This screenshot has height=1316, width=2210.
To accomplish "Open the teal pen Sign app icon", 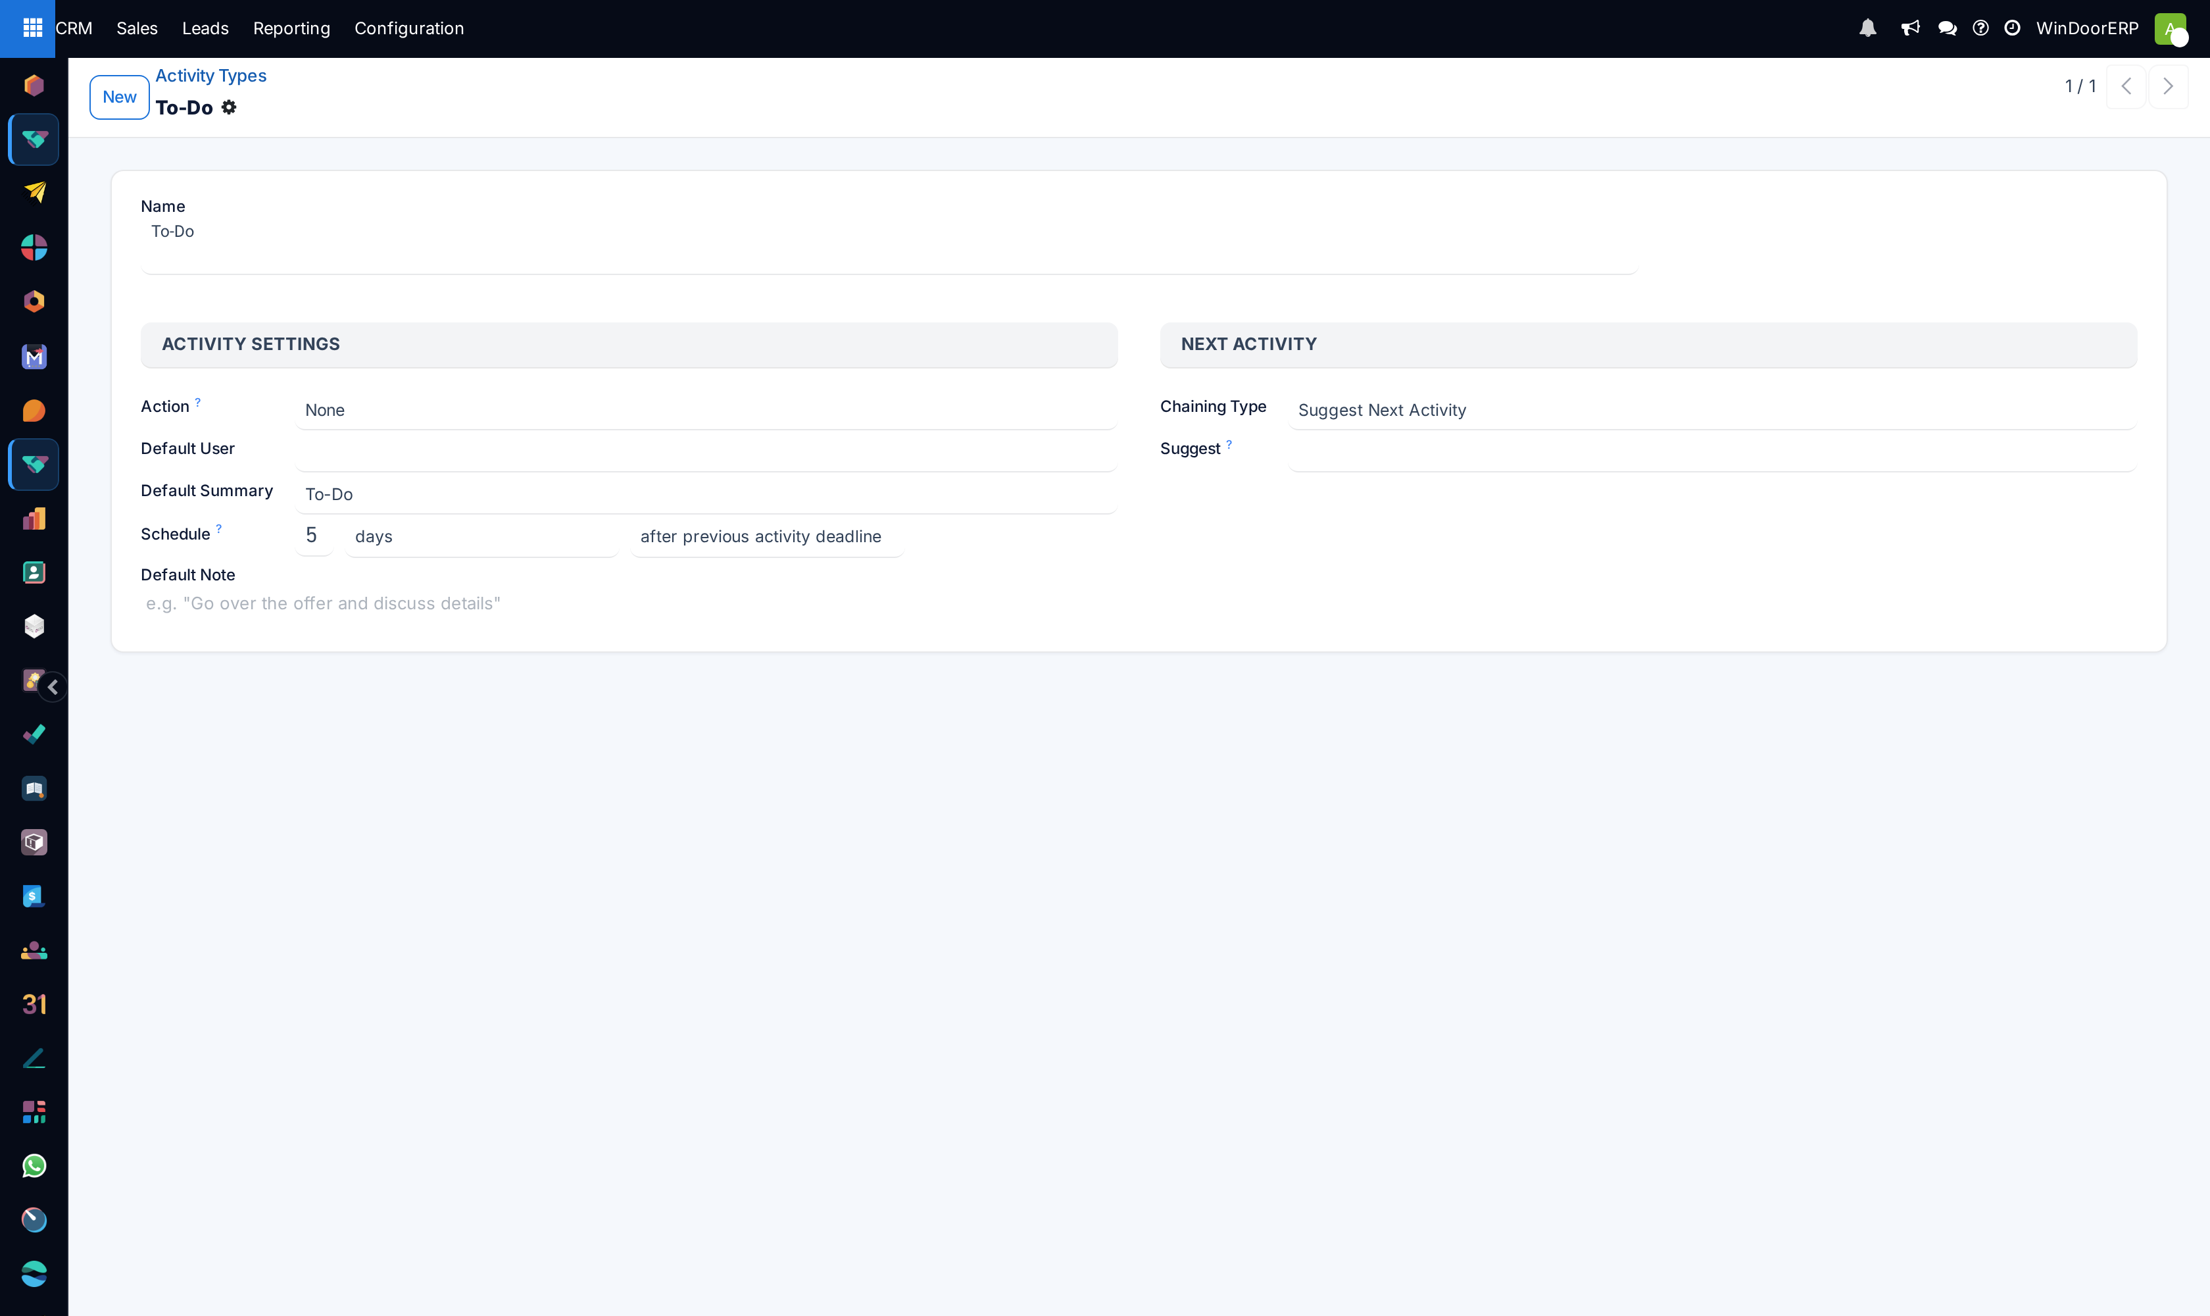I will coord(34,1058).
